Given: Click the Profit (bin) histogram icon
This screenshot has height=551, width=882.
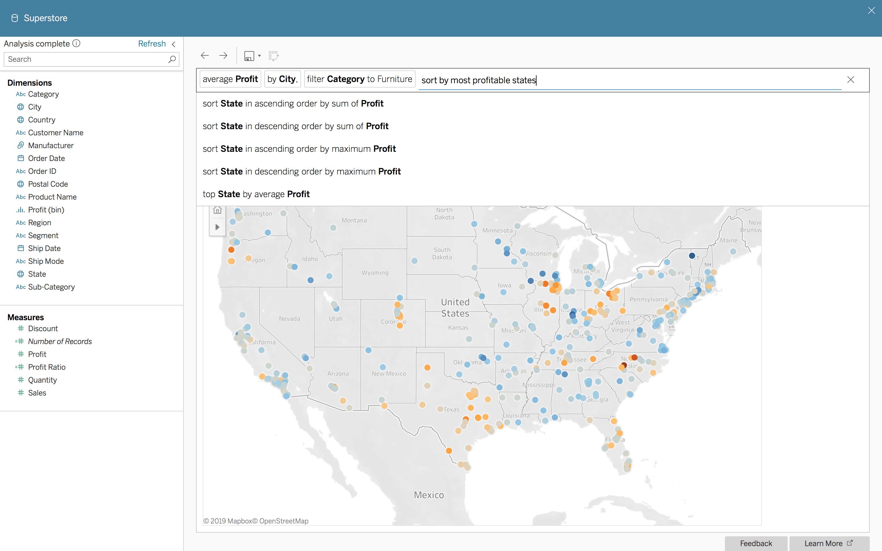Looking at the screenshot, I should coord(20,210).
